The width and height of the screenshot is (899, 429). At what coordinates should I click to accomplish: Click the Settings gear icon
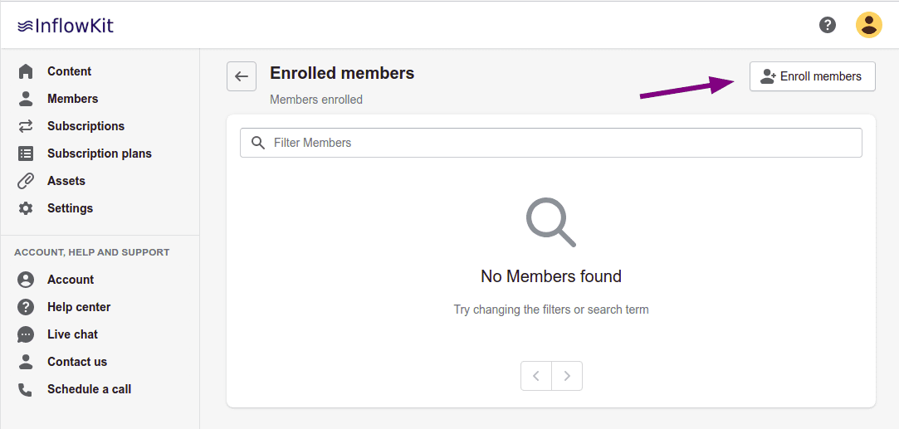26,208
